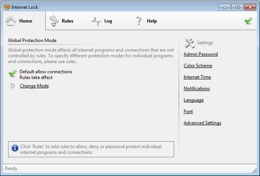Click the Rules tab icon
The width and height of the screenshot is (260, 176).
click(x=53, y=21)
